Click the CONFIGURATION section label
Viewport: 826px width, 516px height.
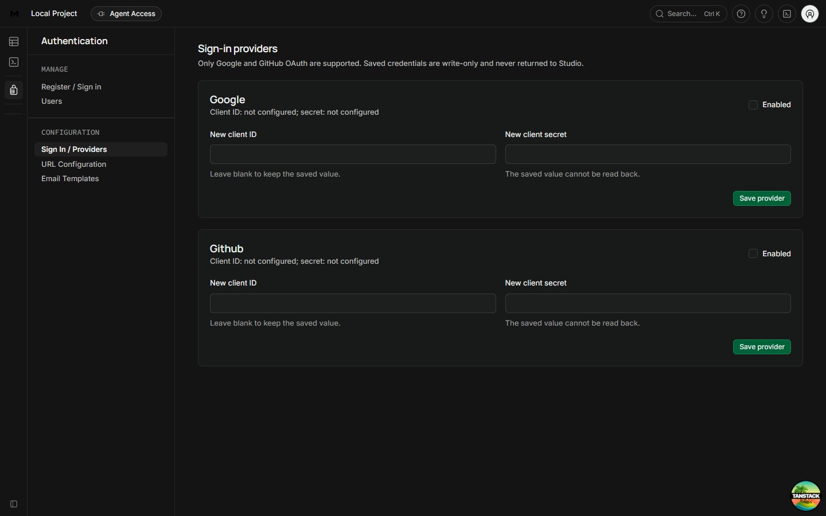tap(70, 132)
